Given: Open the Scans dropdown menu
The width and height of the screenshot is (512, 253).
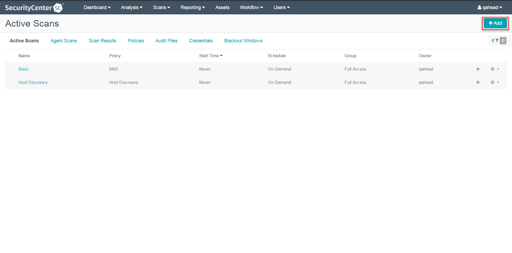Looking at the screenshot, I should (161, 7).
